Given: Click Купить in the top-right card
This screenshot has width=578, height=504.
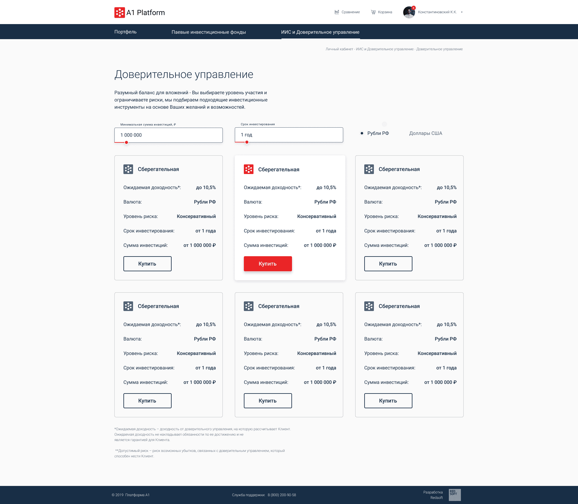Looking at the screenshot, I should [x=388, y=264].
